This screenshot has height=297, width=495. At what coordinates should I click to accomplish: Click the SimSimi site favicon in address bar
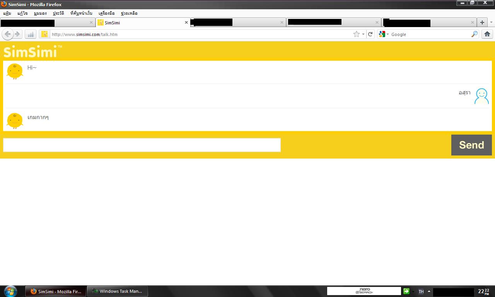(x=44, y=34)
